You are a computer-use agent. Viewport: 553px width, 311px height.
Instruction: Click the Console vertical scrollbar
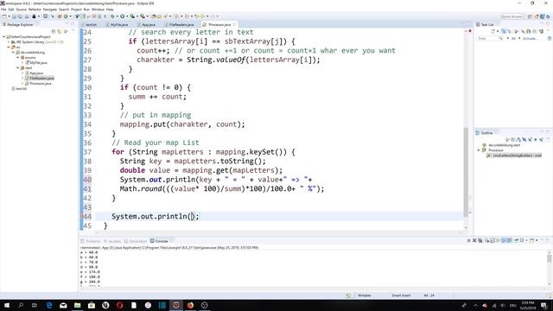coord(550,258)
